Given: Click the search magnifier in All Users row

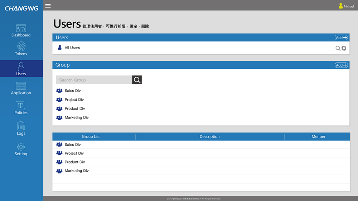Looking at the screenshot, I should tap(338, 48).
